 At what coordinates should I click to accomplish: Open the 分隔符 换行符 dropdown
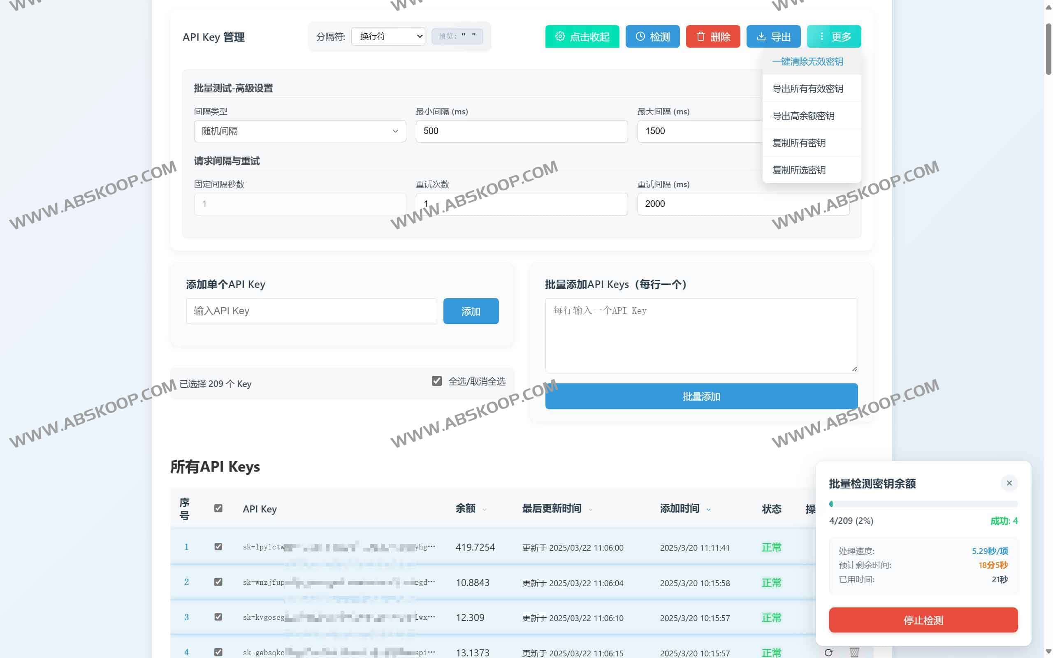click(387, 37)
